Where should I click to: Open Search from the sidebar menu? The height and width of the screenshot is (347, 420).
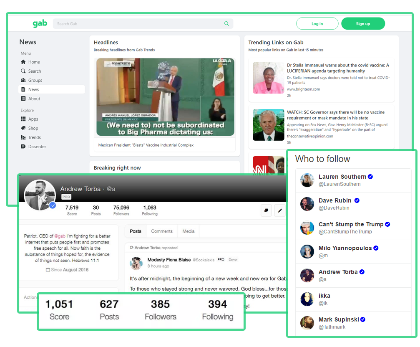point(51,71)
